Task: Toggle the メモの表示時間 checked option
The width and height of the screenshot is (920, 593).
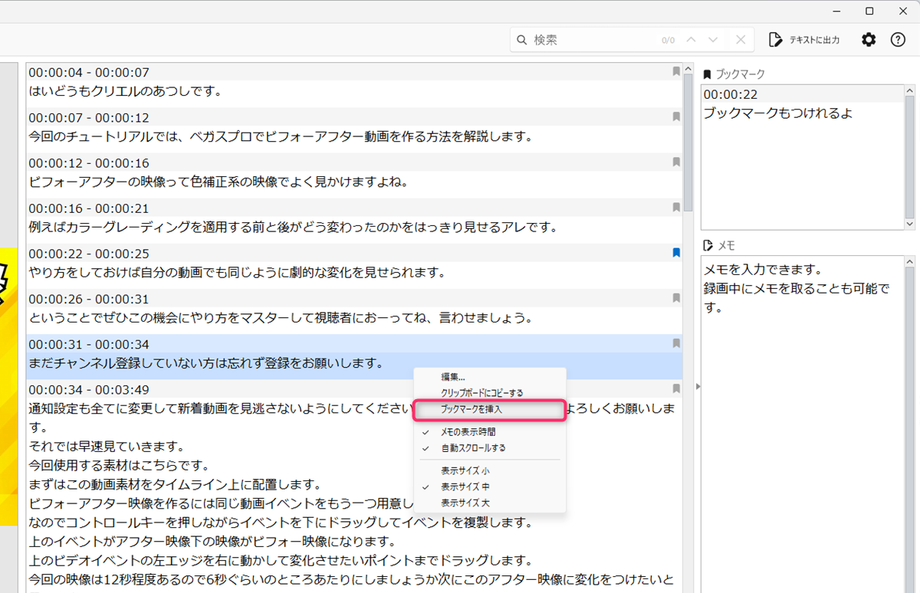Action: pyautogui.click(x=473, y=432)
